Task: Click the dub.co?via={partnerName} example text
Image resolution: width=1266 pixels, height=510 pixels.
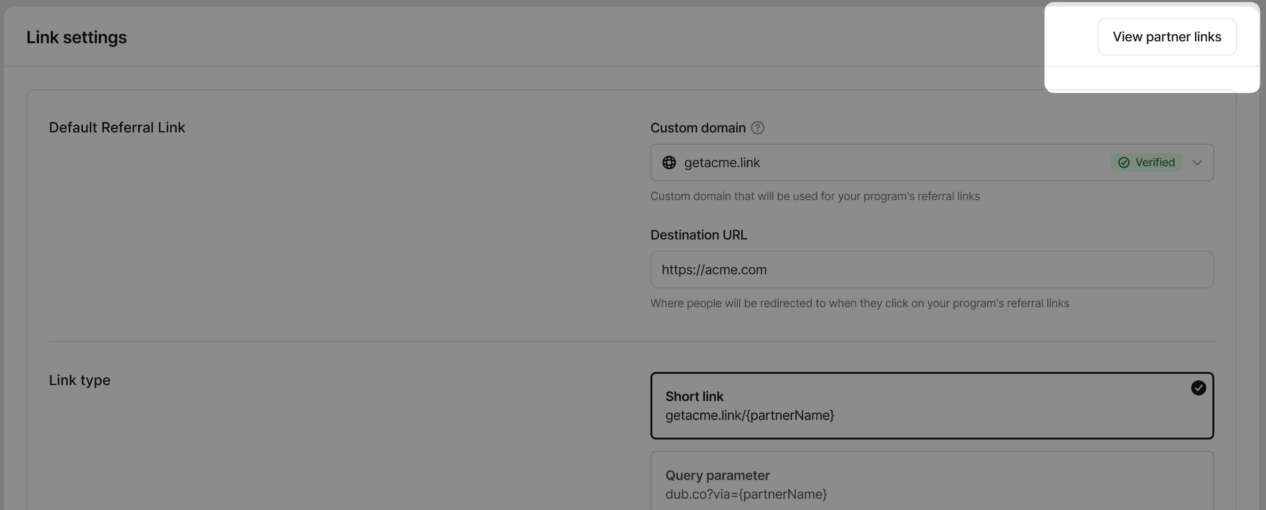Action: pos(746,495)
